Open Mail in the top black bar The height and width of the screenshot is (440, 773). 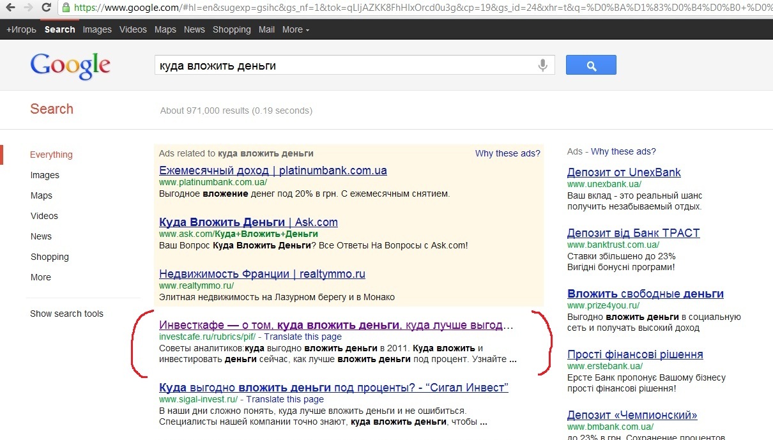pyautogui.click(x=267, y=29)
